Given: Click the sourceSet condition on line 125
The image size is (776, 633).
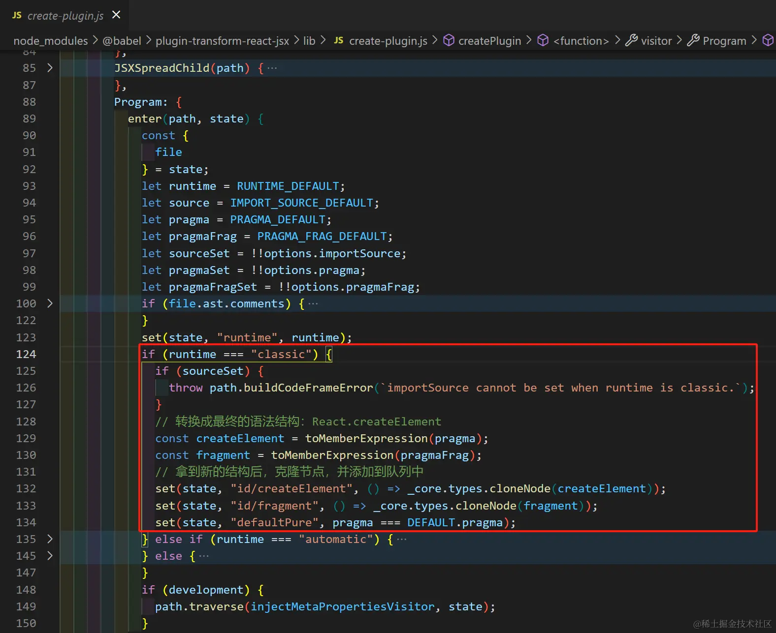Looking at the screenshot, I should (213, 371).
